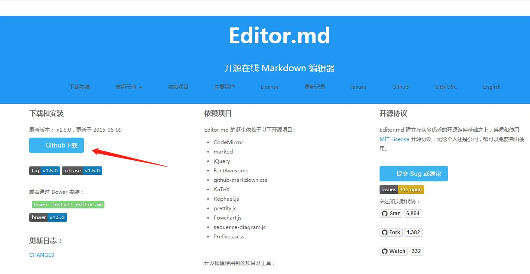Click the Fork button
Viewport: 530px width, 274px height.
pos(391,232)
